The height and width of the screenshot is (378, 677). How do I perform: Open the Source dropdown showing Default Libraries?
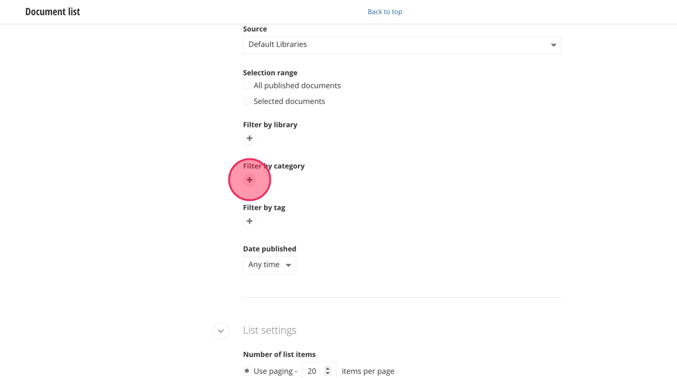pyautogui.click(x=402, y=45)
